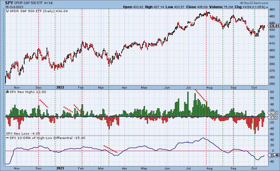This screenshot has width=280, height=171.
Task: Click the Oct label on the bottom date axis
Action: (254, 168)
